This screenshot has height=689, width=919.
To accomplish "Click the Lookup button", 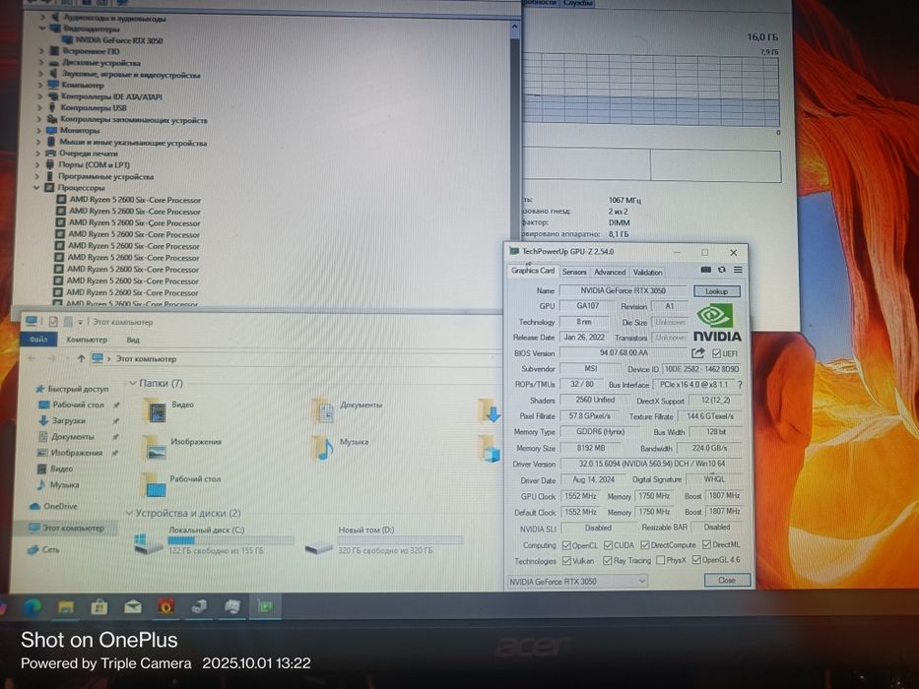I will coord(716,291).
